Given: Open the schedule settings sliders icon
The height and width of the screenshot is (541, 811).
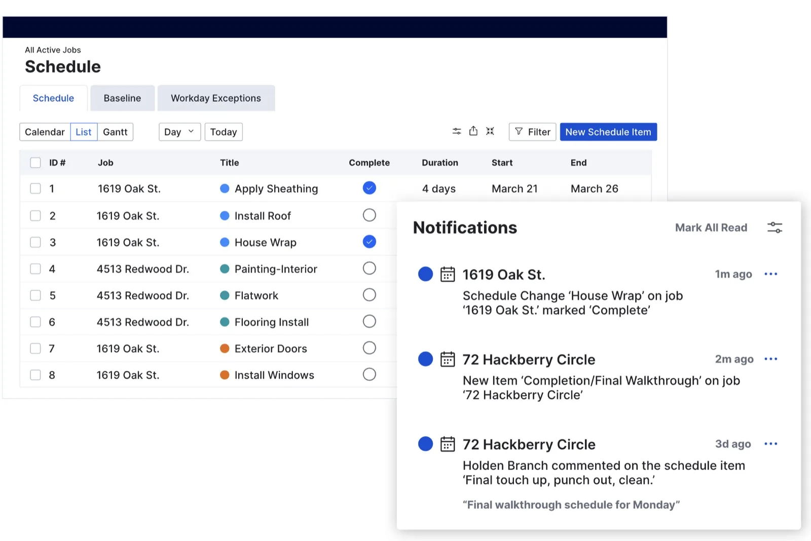Looking at the screenshot, I should pyautogui.click(x=457, y=131).
